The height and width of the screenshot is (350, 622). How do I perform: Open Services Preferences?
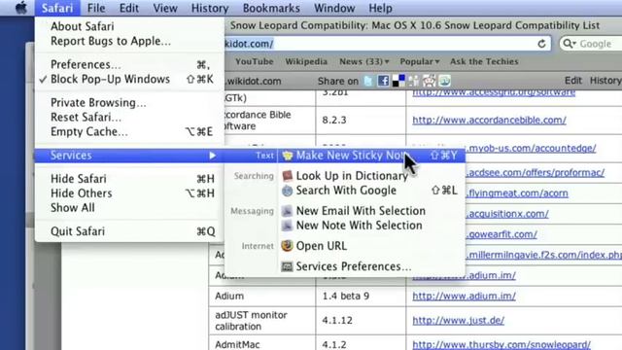point(371,266)
